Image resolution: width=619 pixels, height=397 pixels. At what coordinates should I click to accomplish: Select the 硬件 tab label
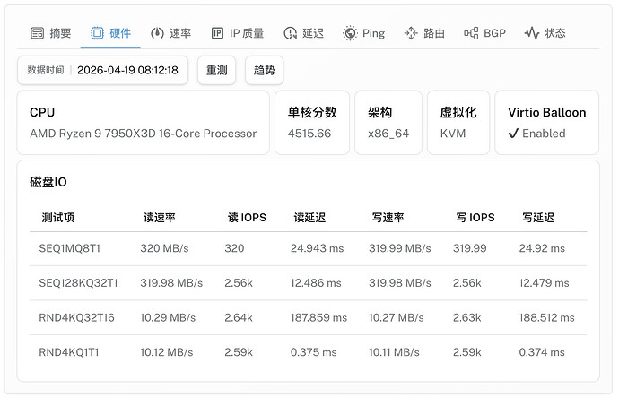[x=120, y=33]
